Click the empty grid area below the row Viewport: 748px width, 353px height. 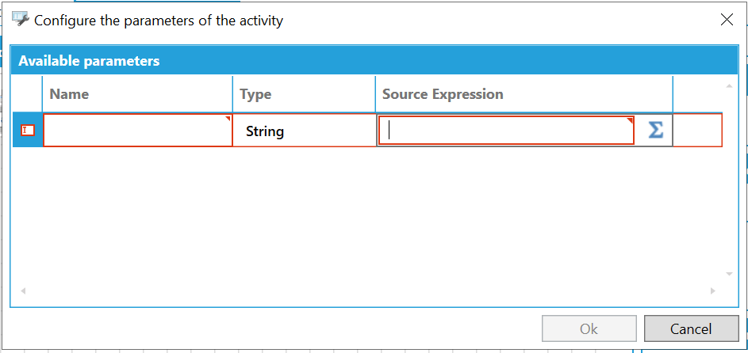365,214
